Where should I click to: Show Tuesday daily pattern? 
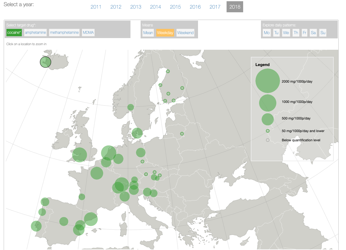click(277, 33)
